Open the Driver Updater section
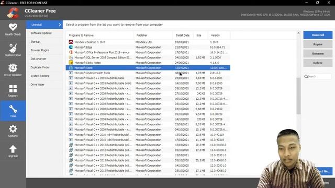Viewport: 335px width, 188px height. (x=13, y=70)
